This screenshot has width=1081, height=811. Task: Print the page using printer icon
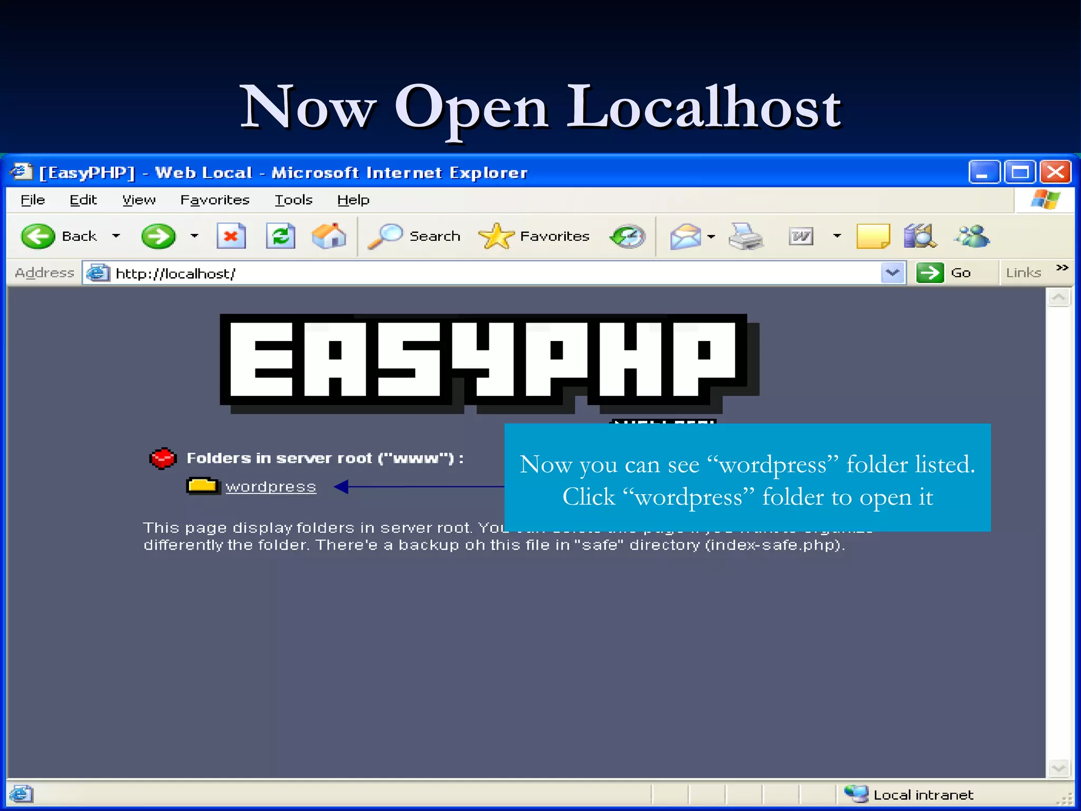746,236
